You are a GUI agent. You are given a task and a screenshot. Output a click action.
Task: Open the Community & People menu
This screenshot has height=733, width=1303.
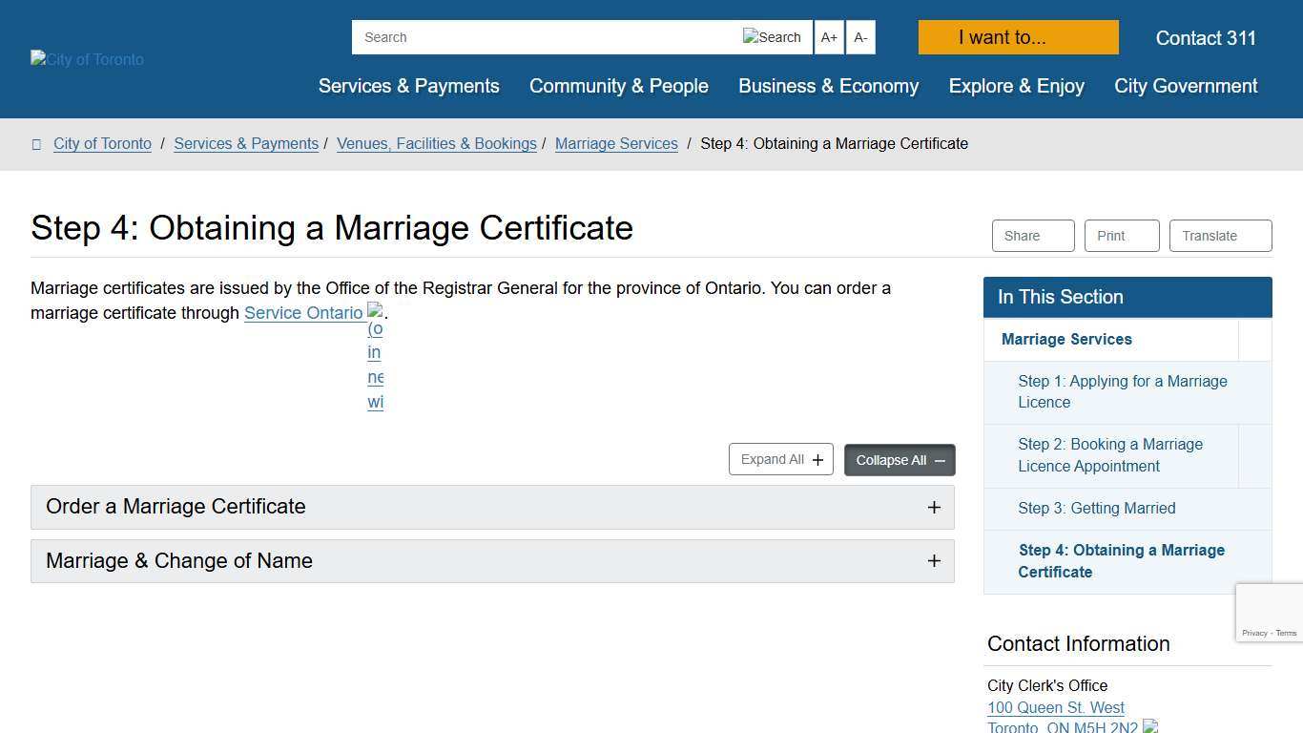tap(618, 86)
